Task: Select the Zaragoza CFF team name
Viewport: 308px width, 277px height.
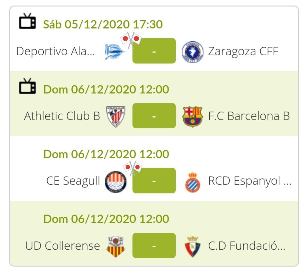Action: point(243,51)
